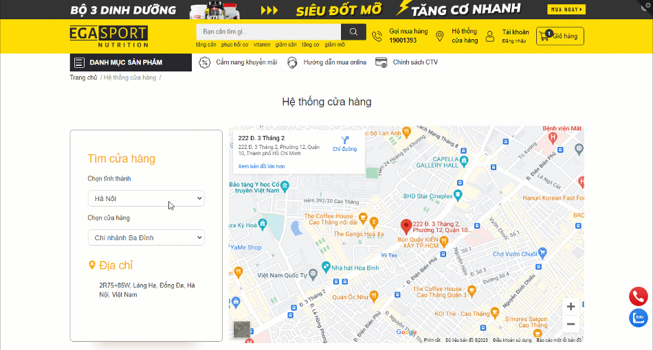The height and width of the screenshot is (350, 653).
Task: Zoom in the map with plus
Action: (x=571, y=307)
